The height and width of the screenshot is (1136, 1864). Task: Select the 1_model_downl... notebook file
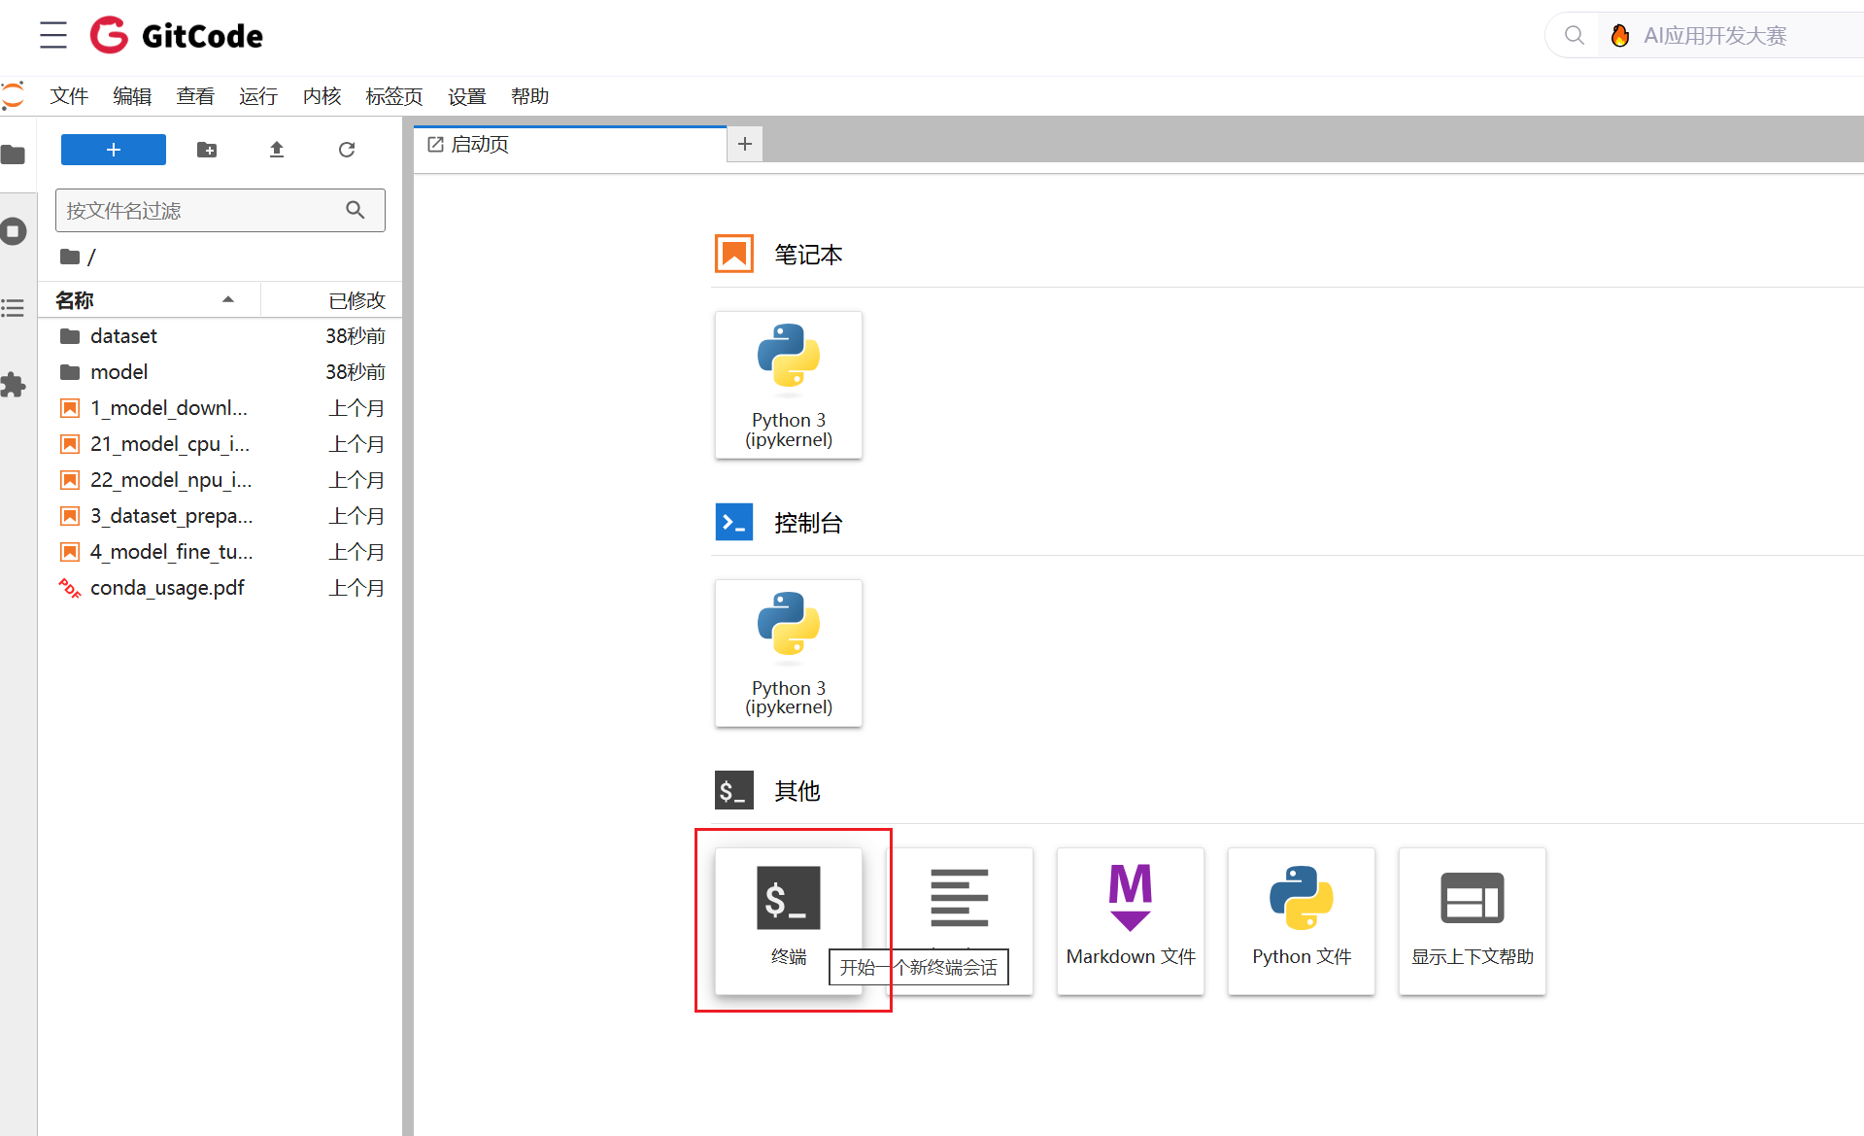click(220, 408)
